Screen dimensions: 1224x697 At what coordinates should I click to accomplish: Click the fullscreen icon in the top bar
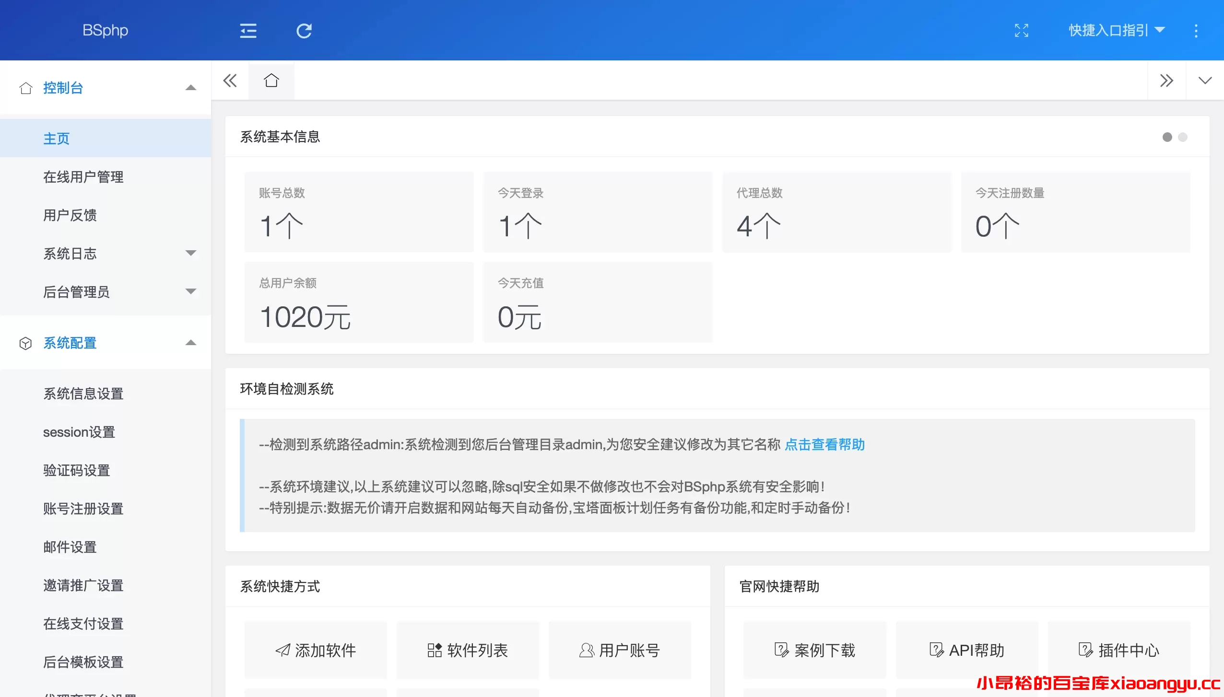tap(1022, 30)
